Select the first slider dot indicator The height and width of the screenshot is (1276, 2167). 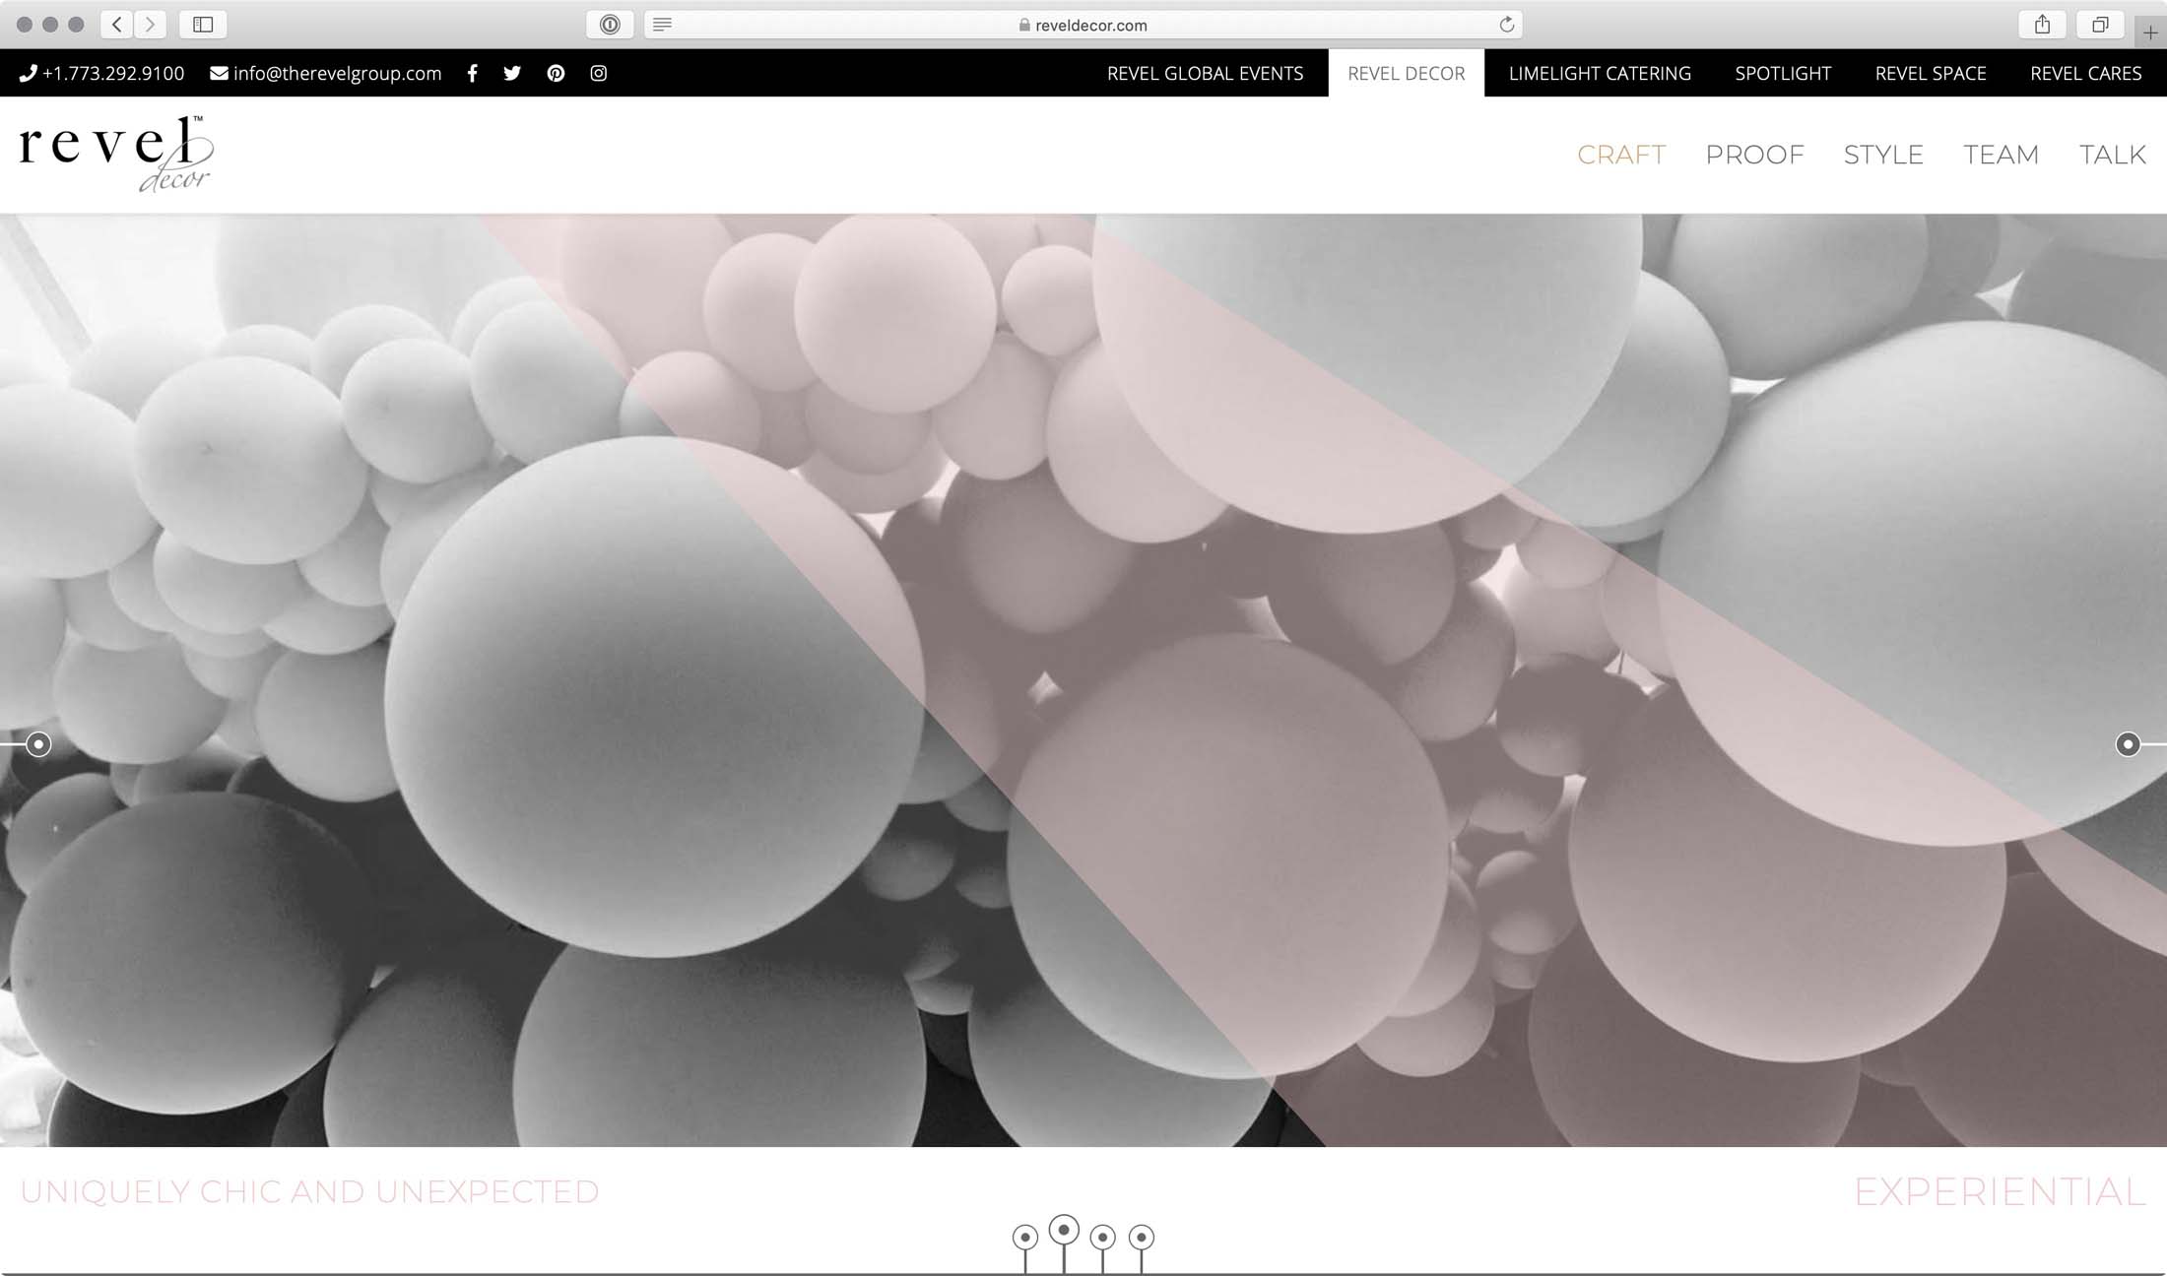point(1025,1238)
